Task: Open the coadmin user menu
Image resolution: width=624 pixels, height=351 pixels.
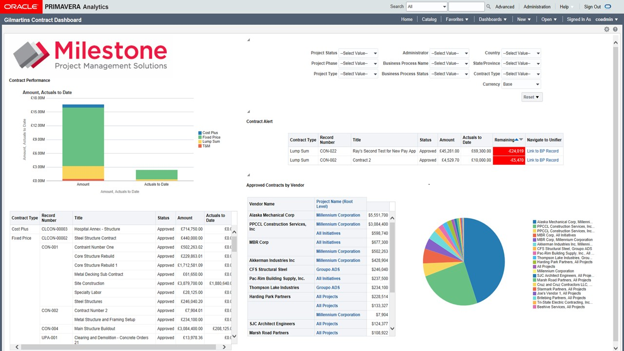Action: 606,19
